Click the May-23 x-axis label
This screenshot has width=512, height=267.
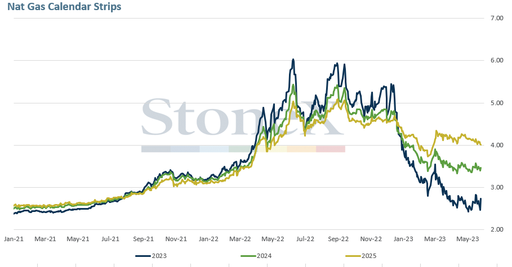pos(468,239)
